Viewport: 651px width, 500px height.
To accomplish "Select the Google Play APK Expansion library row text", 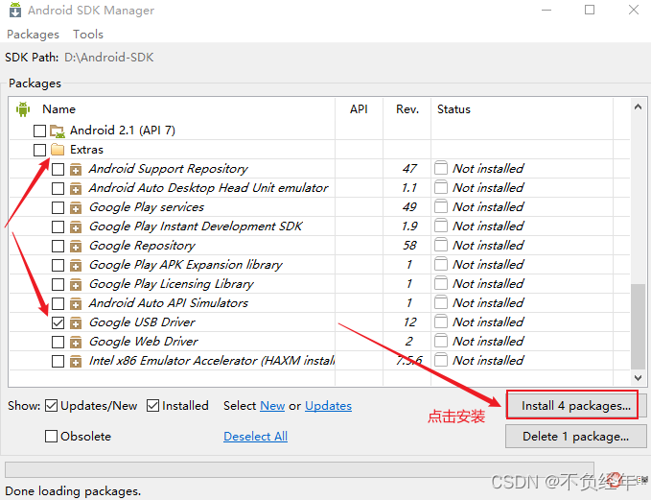I will tap(186, 265).
